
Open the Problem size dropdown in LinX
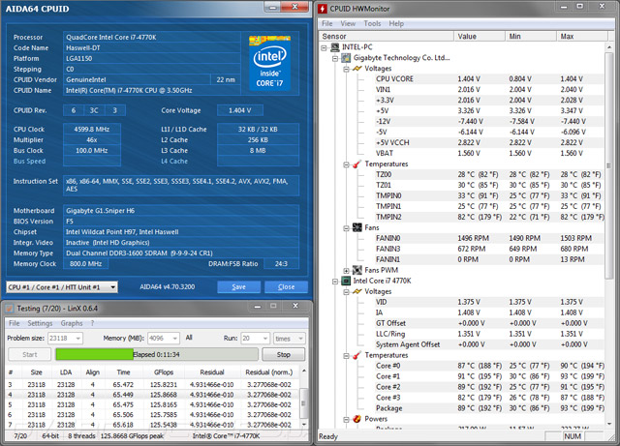coord(77,339)
